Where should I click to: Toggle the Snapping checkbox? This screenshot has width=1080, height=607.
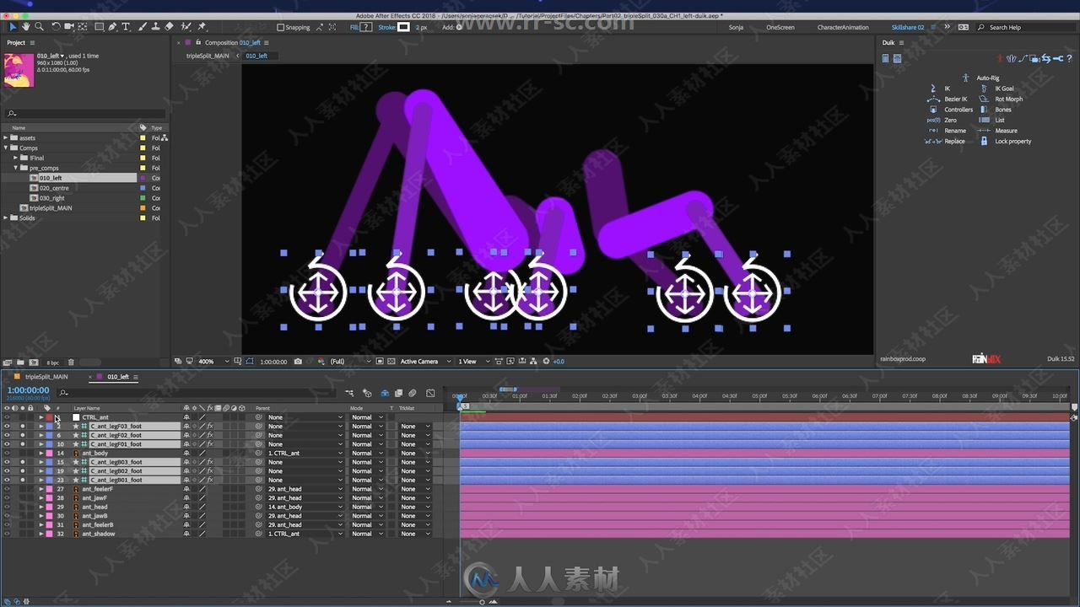point(281,27)
